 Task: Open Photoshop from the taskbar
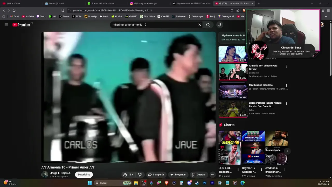click(204, 183)
